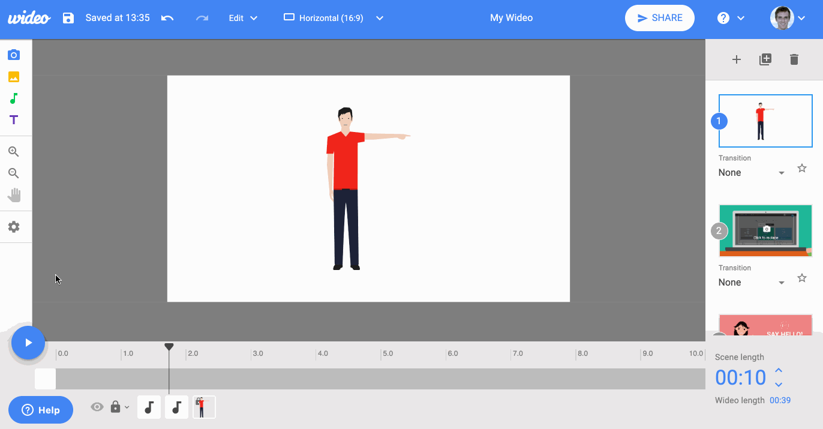Screen dimensions: 823x429
Task: Click the timeline playhead marker
Action: click(x=169, y=347)
